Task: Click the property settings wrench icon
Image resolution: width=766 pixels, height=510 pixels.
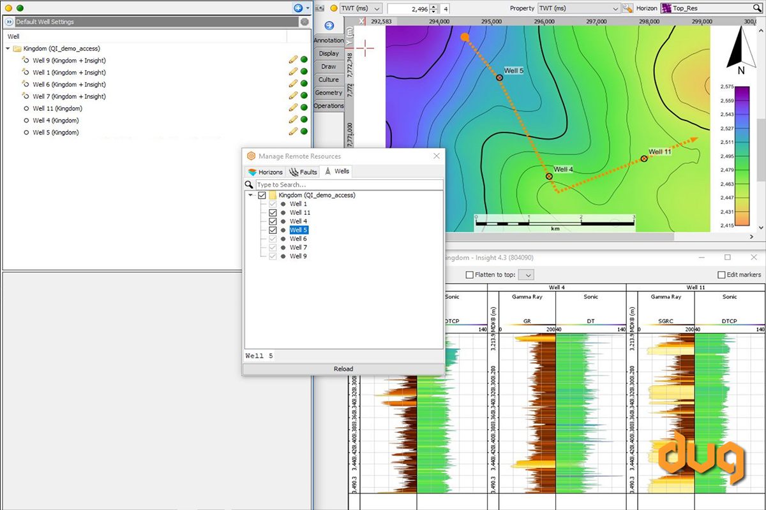Action: click(628, 8)
